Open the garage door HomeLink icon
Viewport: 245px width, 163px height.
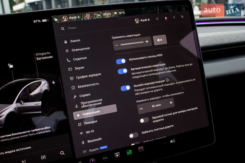pos(157,19)
